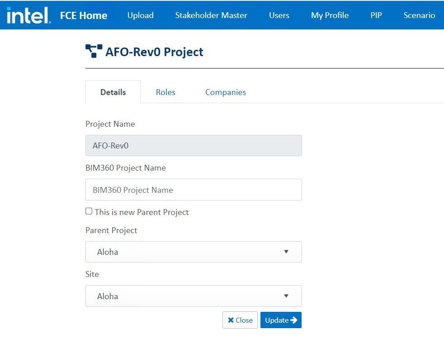Viewport: 444px width, 339px height.
Task: Click the arrow icon on the Update button
Action: click(x=294, y=320)
